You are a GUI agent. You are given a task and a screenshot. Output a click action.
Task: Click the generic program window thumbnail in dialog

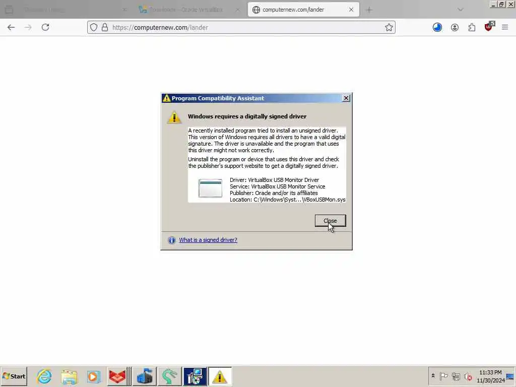(210, 188)
